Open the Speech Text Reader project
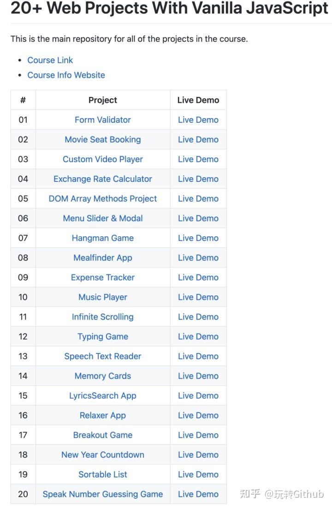The height and width of the screenshot is (508, 332). pos(102,356)
